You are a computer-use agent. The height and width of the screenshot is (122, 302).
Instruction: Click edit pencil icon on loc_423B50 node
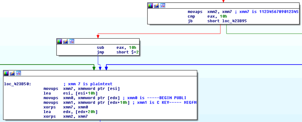(13, 73)
